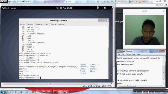Open Notepad Format menu
Screen dimensions: 168x94
pyautogui.click(x=128, y=54)
